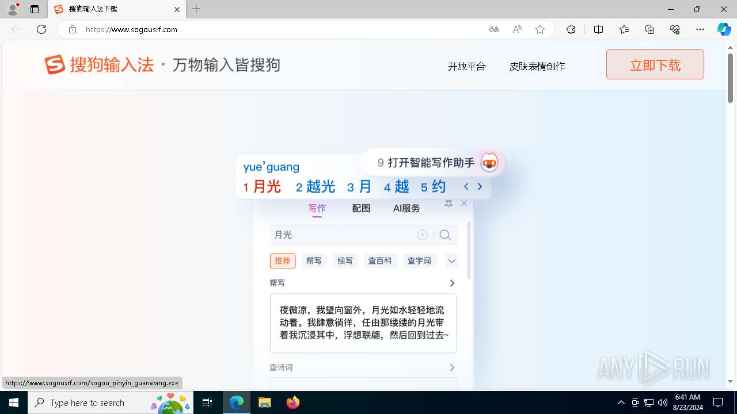Launch the Copilot sidebar icon

click(724, 29)
